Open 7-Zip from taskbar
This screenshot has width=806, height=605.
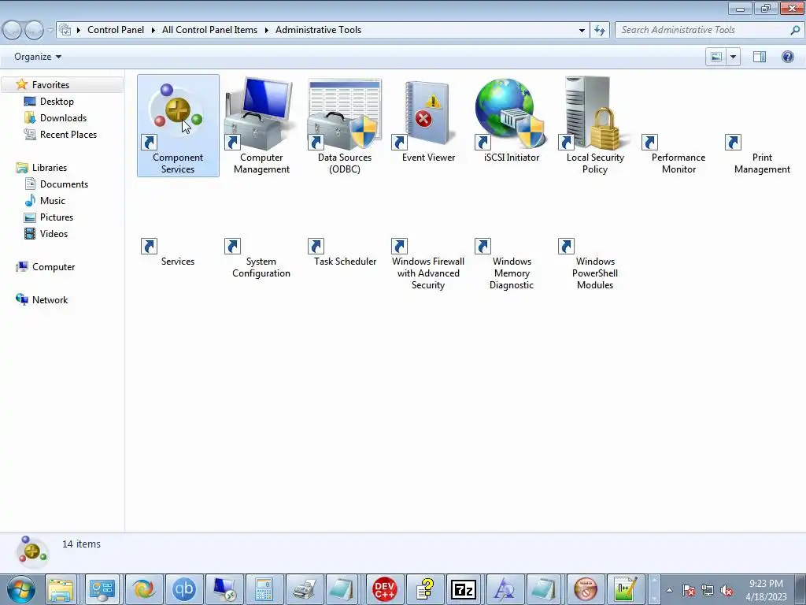pyautogui.click(x=464, y=589)
